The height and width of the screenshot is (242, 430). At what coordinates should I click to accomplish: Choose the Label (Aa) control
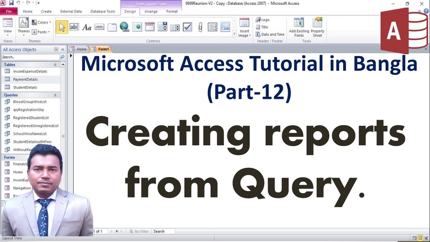pos(87,27)
